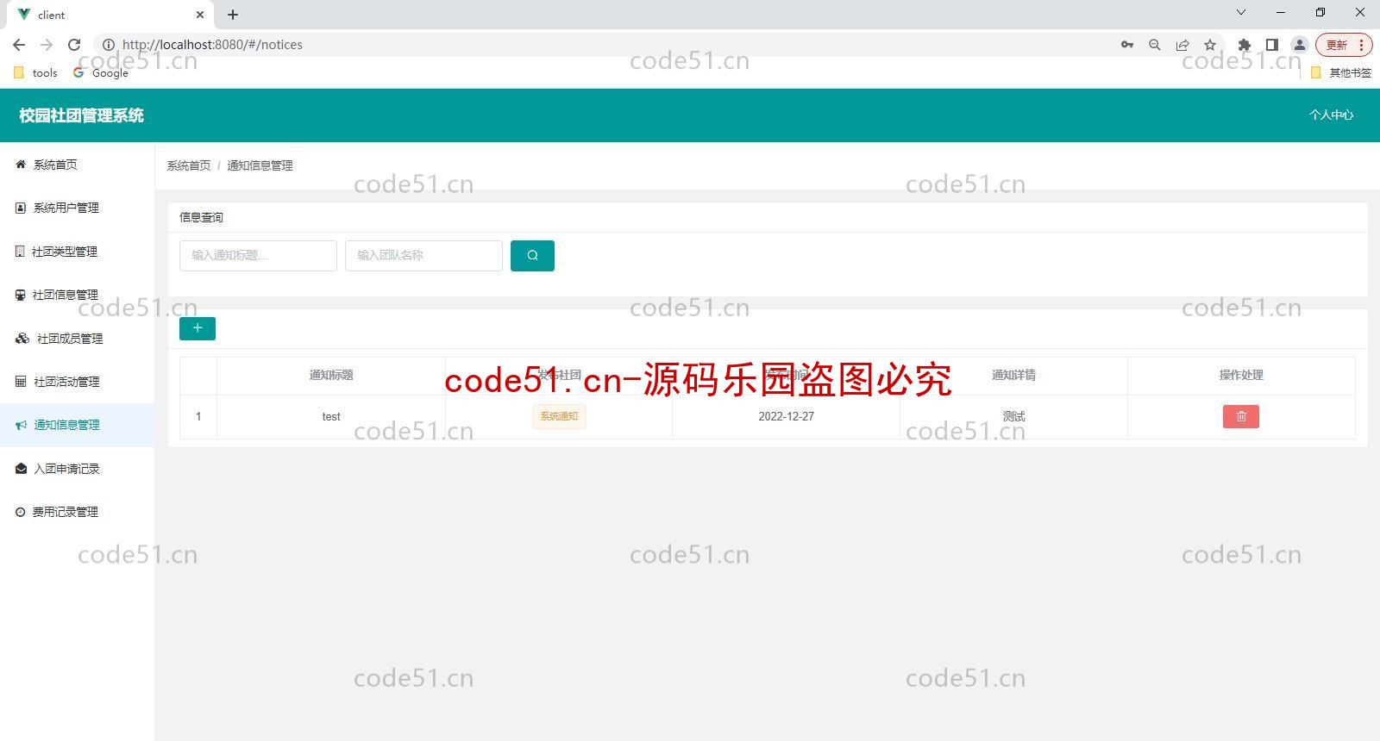Click 系统首页 breadcrumb link
Image resolution: width=1380 pixels, height=741 pixels.
[189, 165]
